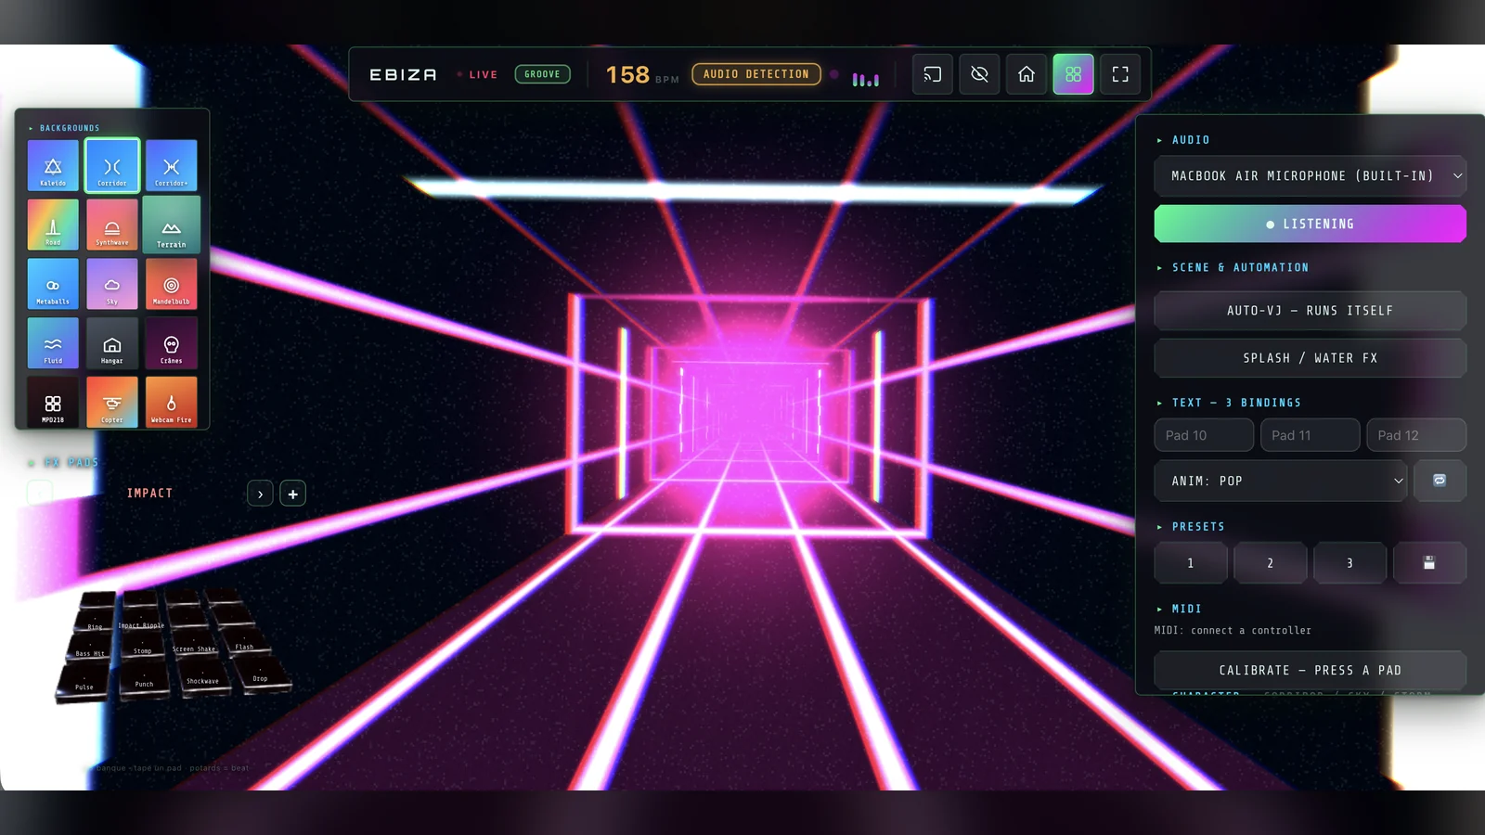Select the Mandelbulb background
The width and height of the screenshot is (1485, 835).
[x=172, y=284]
